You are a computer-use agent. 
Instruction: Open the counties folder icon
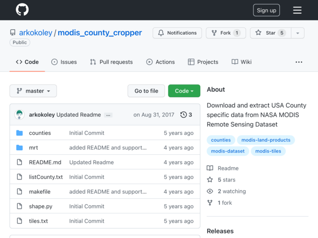19,133
